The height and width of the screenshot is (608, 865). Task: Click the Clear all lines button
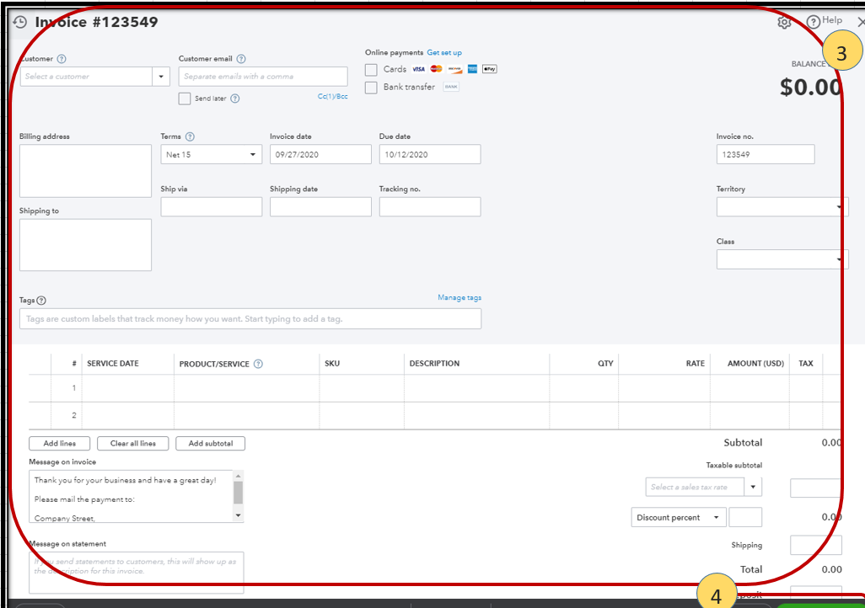coord(132,443)
